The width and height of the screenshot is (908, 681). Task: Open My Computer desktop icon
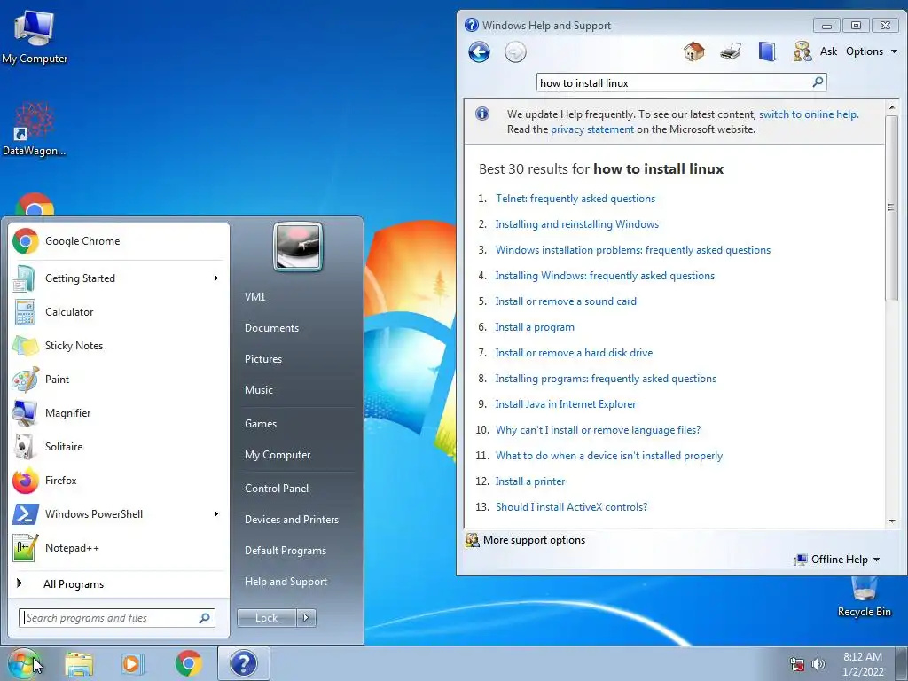click(35, 36)
